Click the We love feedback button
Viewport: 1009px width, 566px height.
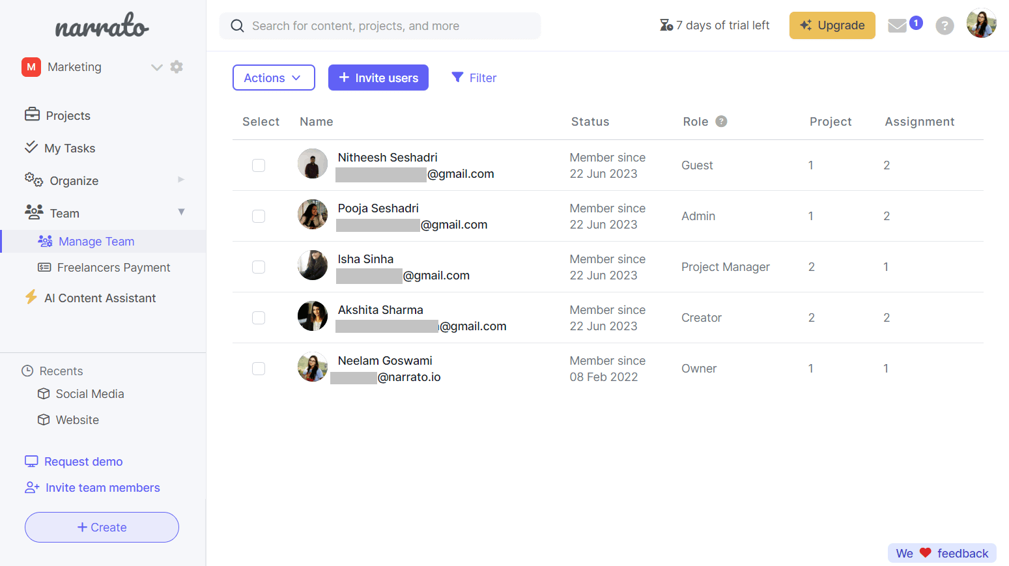(942, 553)
